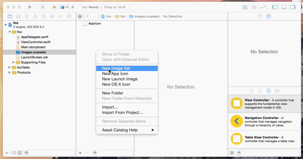Stop the running task in toolbar

pyautogui.click(x=43, y=7)
